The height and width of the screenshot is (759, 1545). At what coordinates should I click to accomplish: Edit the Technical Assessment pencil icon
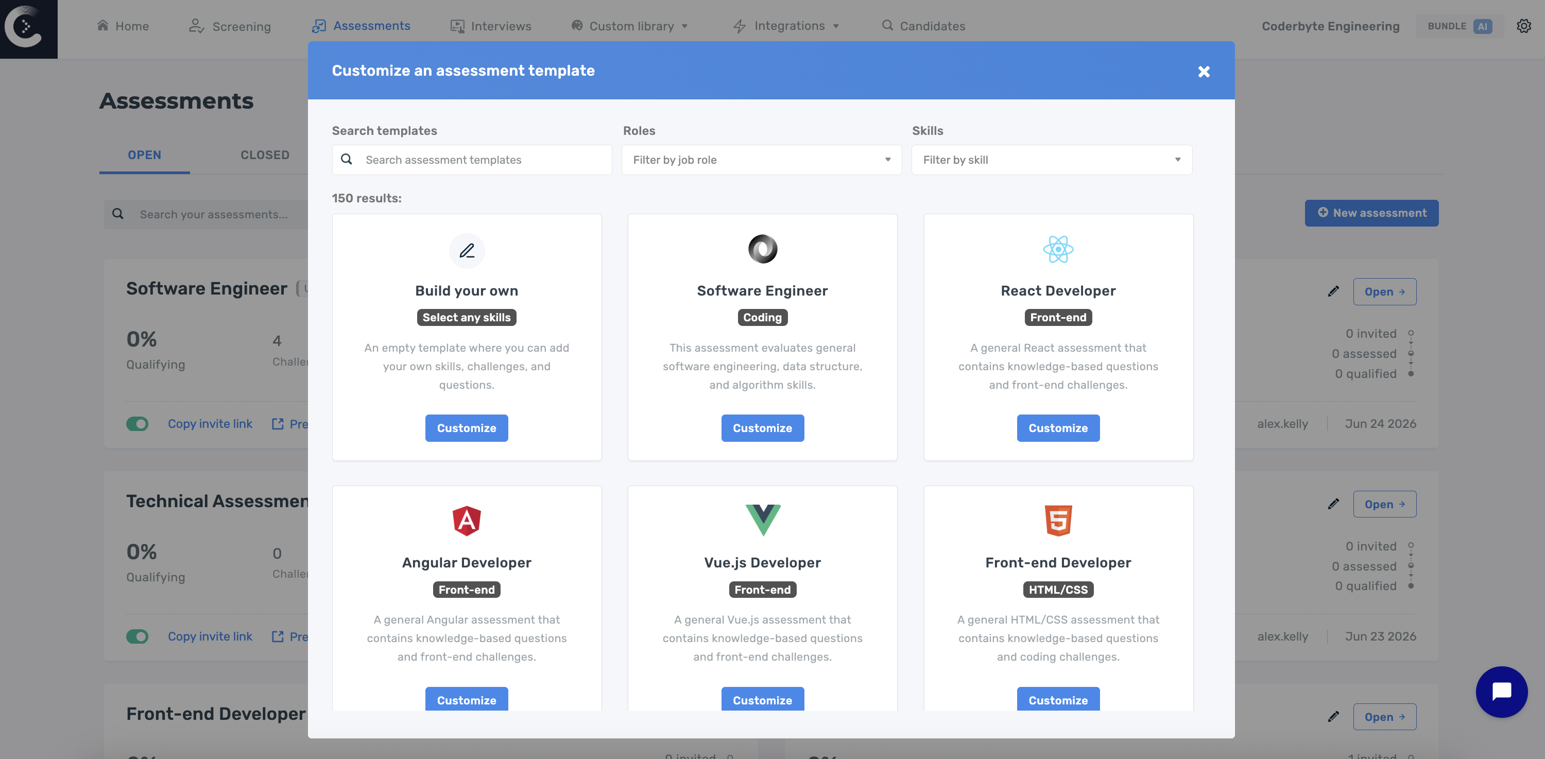1333,504
